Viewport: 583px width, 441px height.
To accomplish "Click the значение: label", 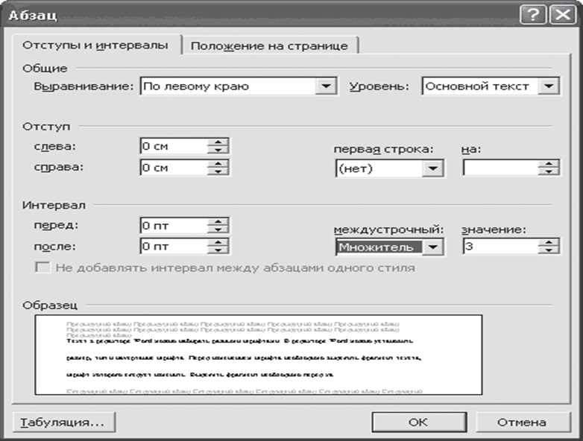I will 494,230.
